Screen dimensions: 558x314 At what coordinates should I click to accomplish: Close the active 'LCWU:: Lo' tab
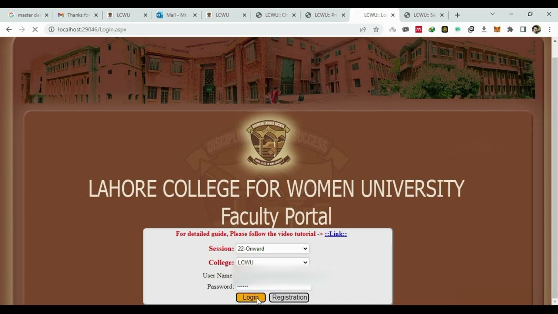(393, 15)
